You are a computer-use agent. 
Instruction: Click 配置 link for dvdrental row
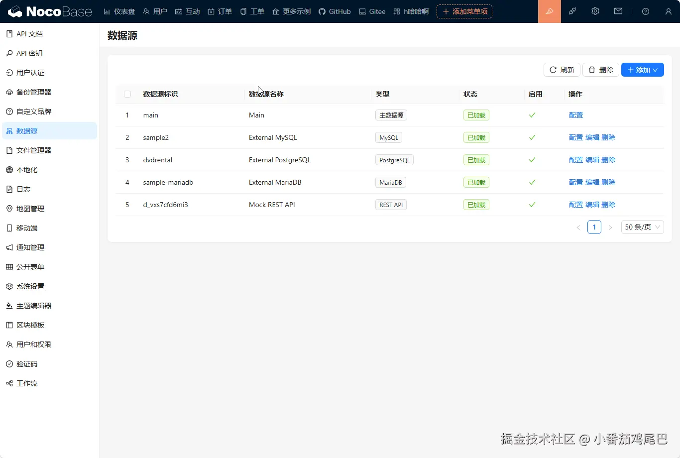[x=576, y=160]
